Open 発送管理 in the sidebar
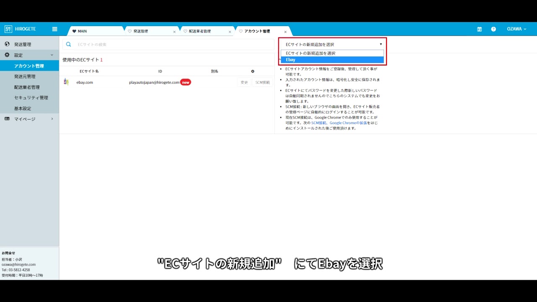 coord(29,44)
